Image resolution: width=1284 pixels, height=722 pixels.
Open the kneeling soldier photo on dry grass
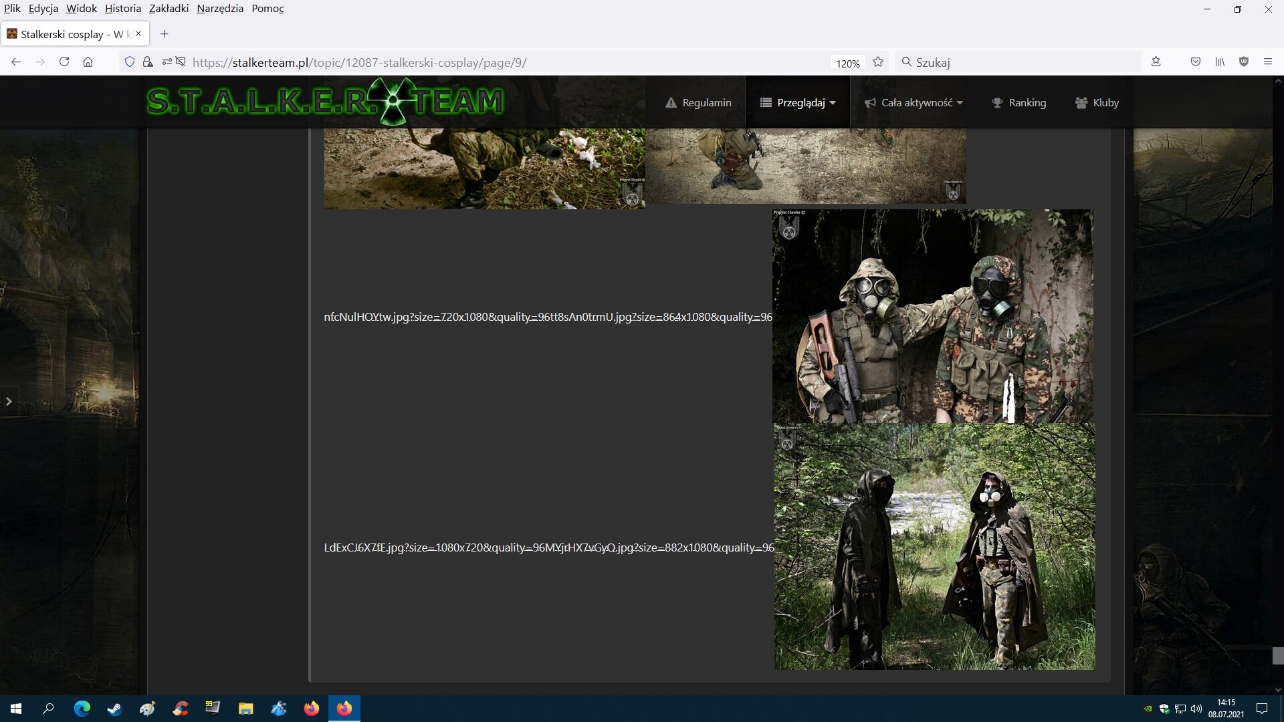(806, 166)
